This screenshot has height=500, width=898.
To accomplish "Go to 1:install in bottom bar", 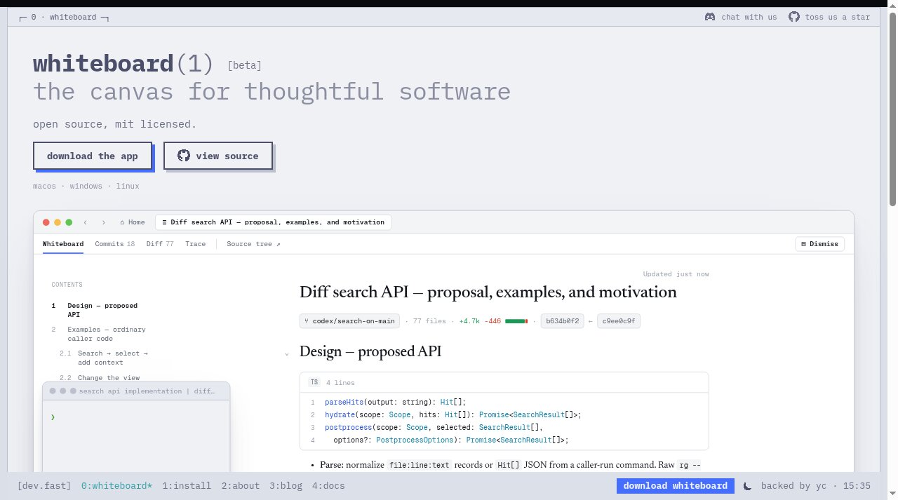I will click(x=187, y=486).
